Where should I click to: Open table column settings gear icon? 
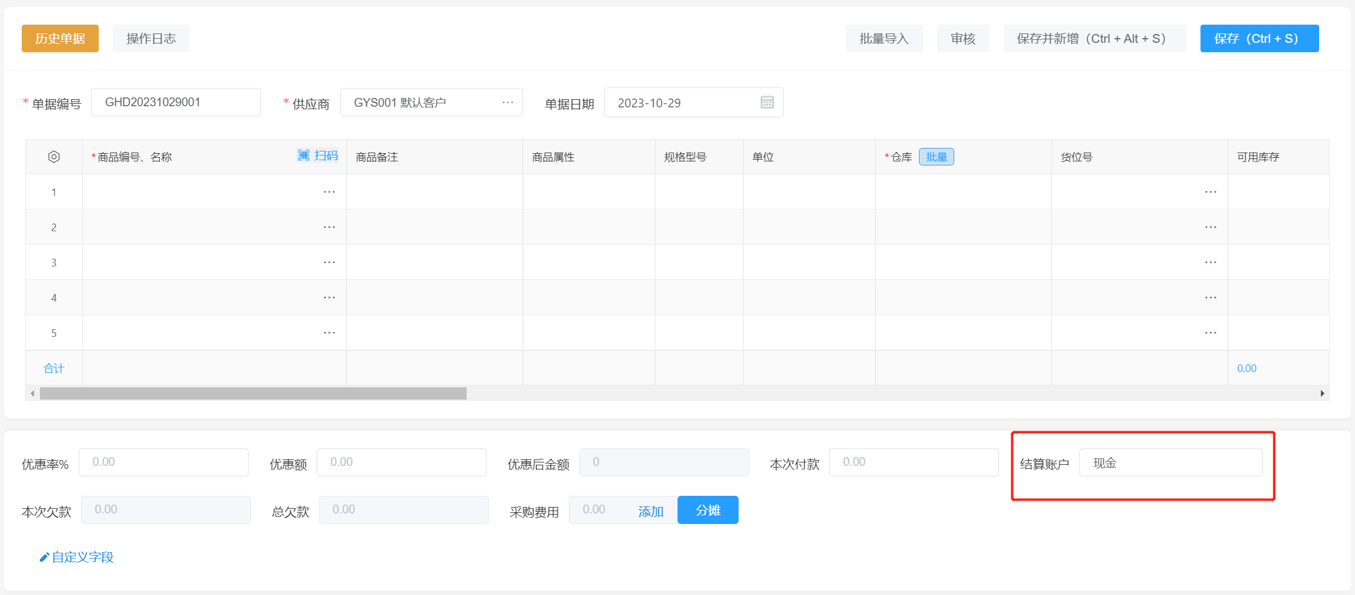[53, 157]
